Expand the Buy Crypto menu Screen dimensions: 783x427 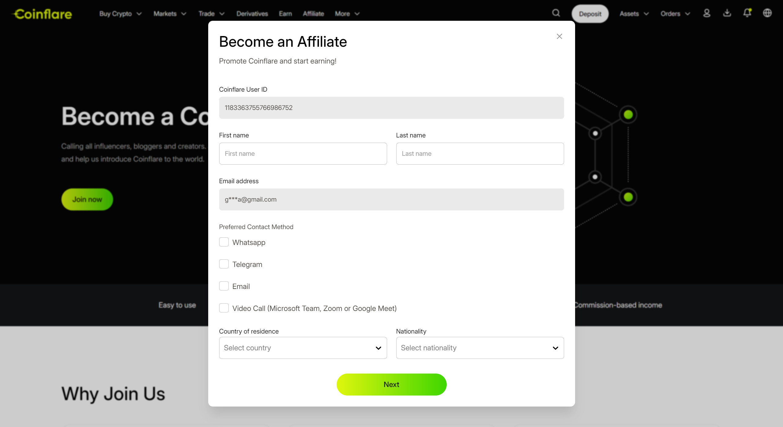click(120, 14)
